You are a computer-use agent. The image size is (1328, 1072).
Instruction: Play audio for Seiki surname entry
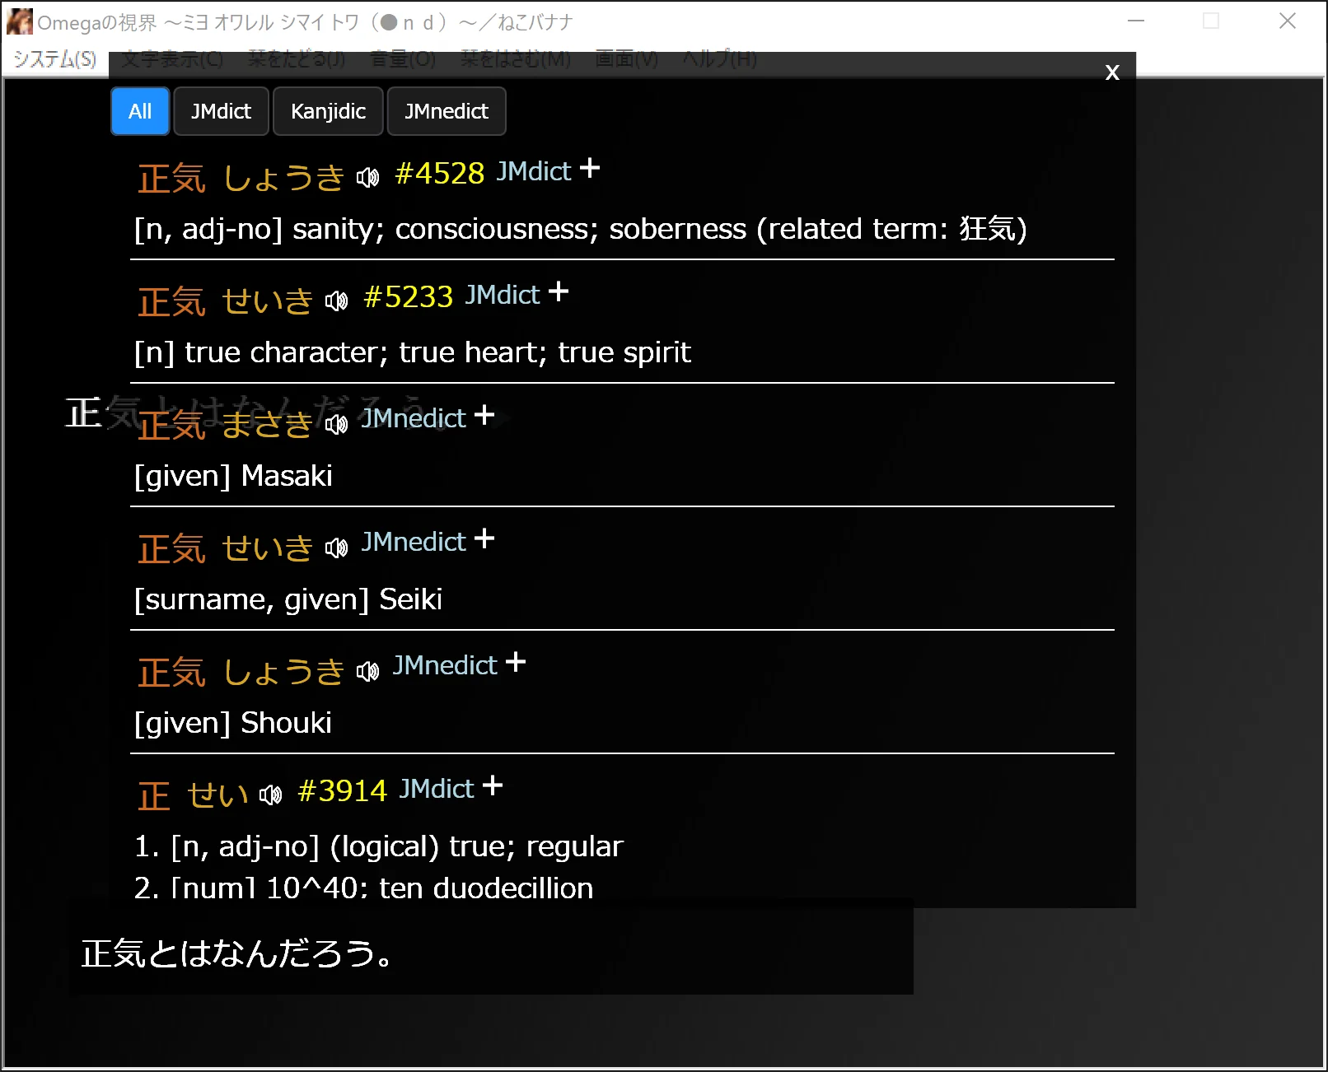click(337, 548)
